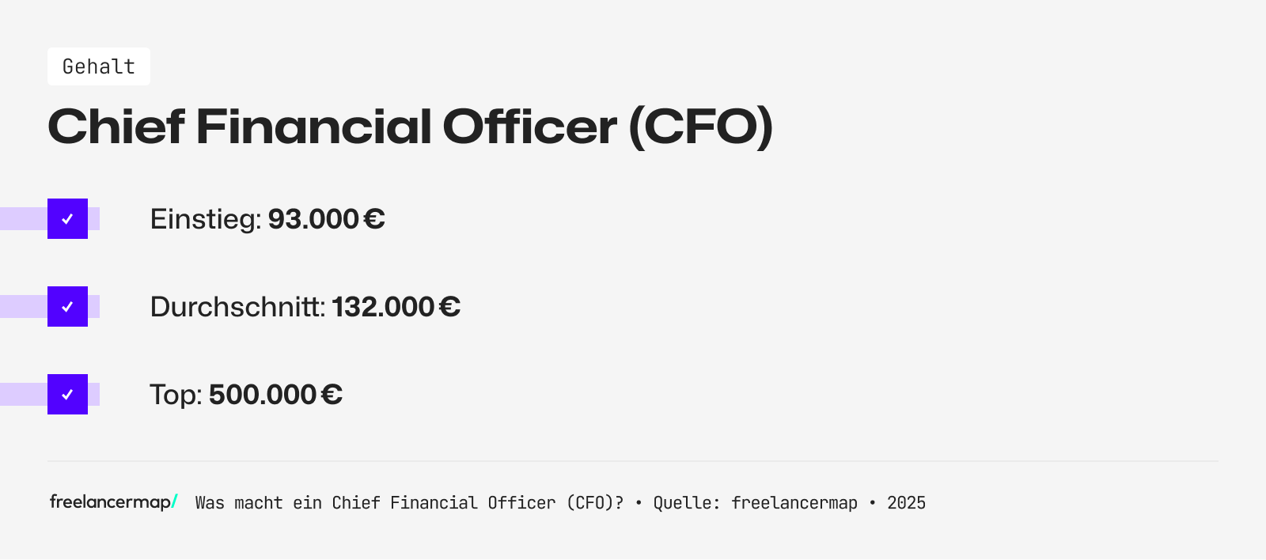Viewport: 1266px width, 560px height.
Task: Select the 500.000 € top salary figure
Action: point(275,395)
